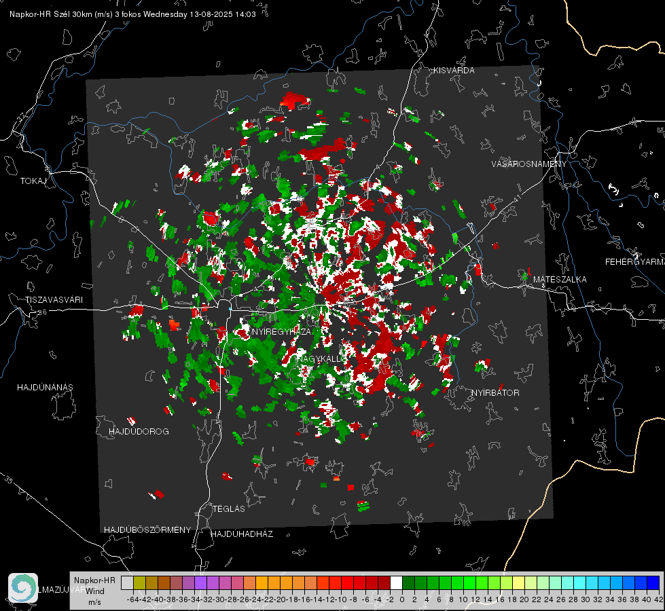The height and width of the screenshot is (611, 665).
Task: Select the leftmost gray swatch in the legend
Action: tap(127, 583)
